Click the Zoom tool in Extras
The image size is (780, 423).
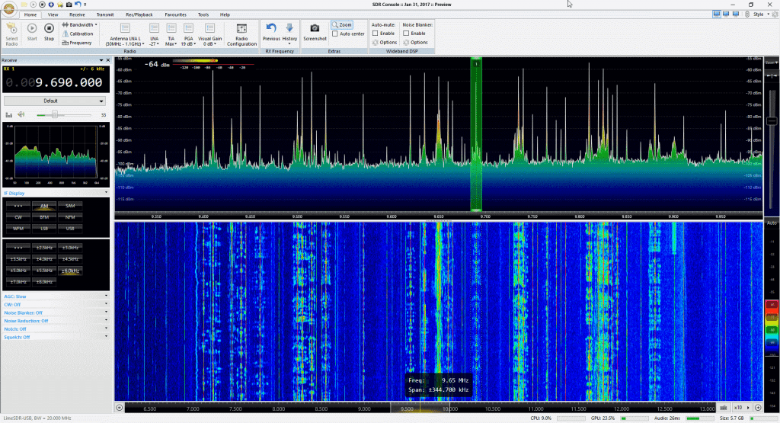pyautogui.click(x=342, y=25)
